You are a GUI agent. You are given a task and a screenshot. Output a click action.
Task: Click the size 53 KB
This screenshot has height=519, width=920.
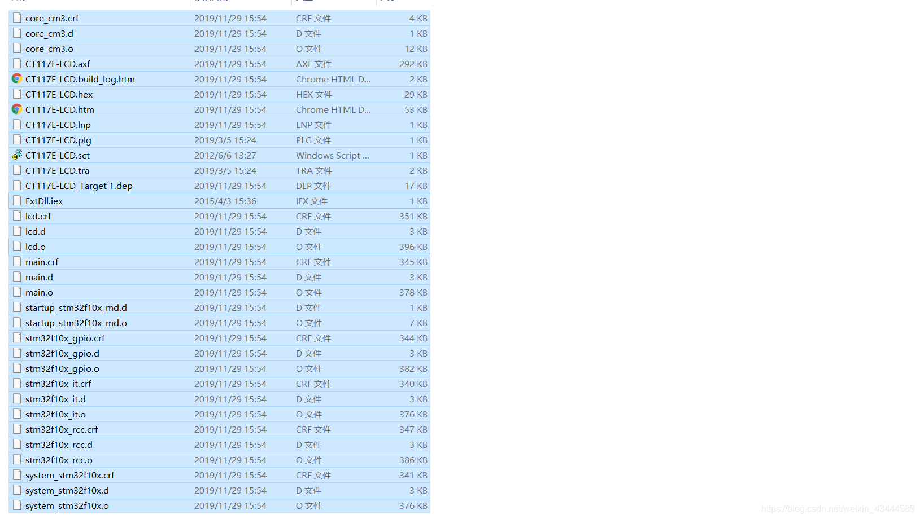(416, 109)
